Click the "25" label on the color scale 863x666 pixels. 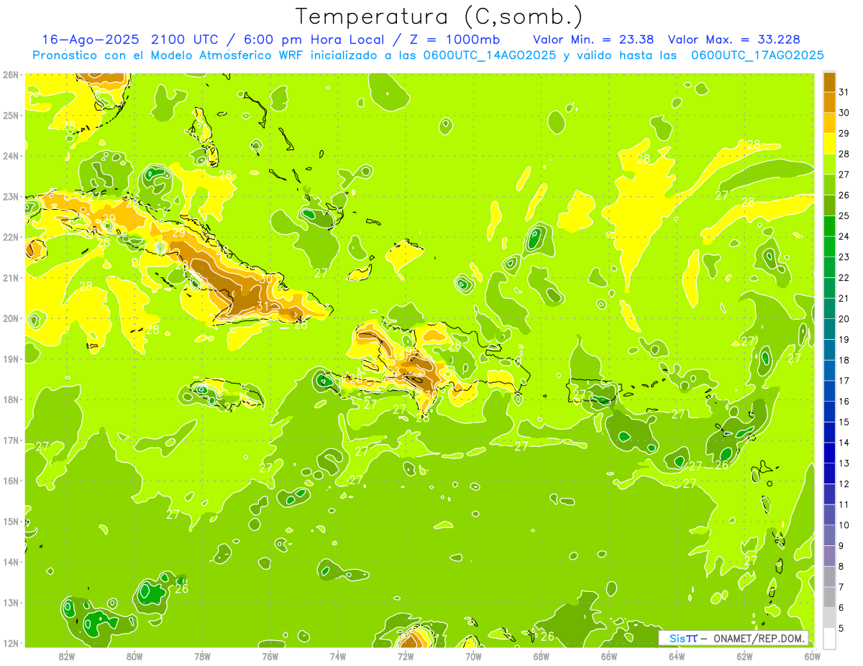pos(844,215)
